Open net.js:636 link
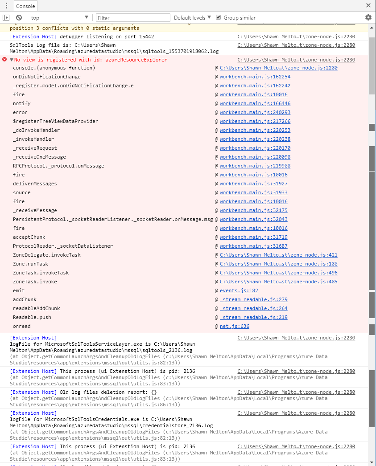376x466 pixels. [235, 326]
